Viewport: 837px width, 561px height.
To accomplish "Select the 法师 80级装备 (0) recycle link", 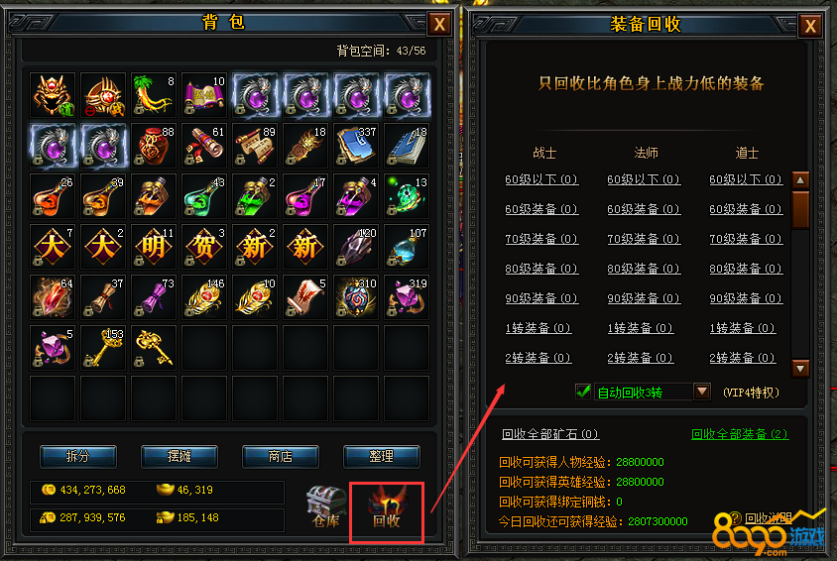I will pos(644,269).
